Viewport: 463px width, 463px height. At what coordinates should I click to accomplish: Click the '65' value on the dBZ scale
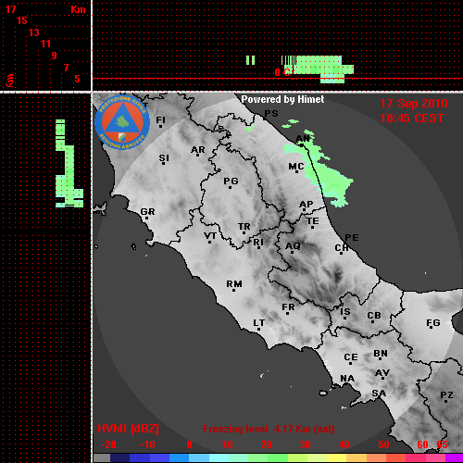tap(442, 444)
